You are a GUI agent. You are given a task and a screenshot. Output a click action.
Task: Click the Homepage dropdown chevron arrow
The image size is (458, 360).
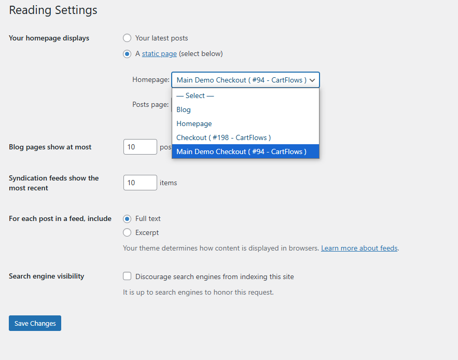pos(312,80)
